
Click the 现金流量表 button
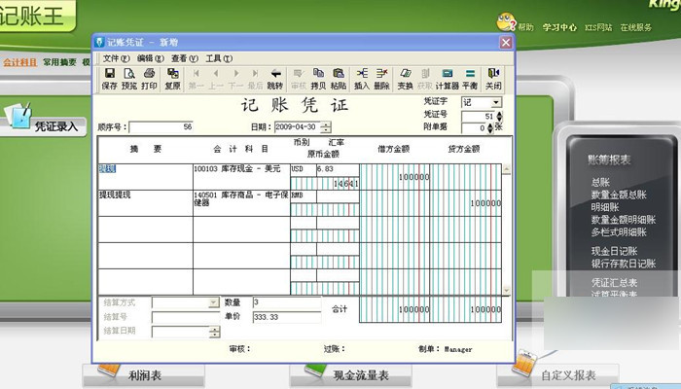[x=352, y=373]
